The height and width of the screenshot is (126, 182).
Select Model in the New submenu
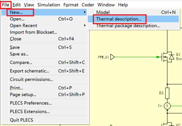(x=103, y=12)
